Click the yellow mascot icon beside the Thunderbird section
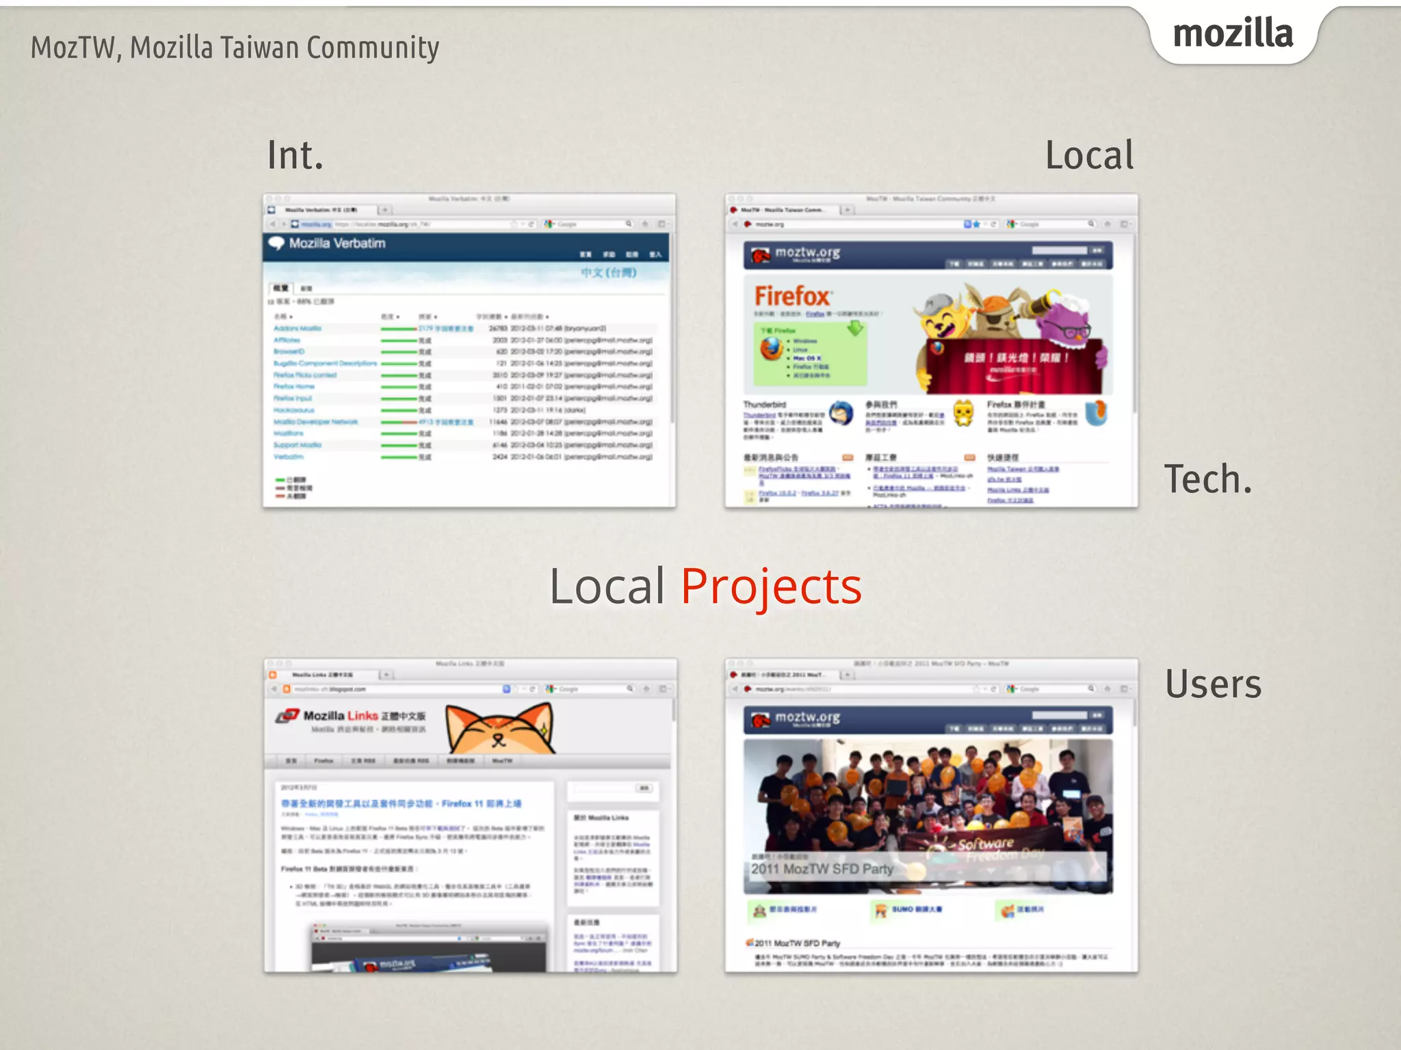Screen dimensions: 1401x1050 tap(964, 414)
